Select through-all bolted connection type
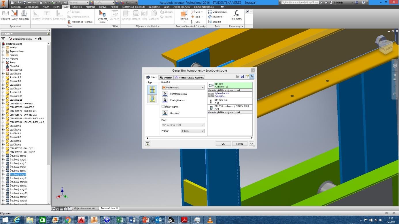 pyautogui.click(x=152, y=90)
